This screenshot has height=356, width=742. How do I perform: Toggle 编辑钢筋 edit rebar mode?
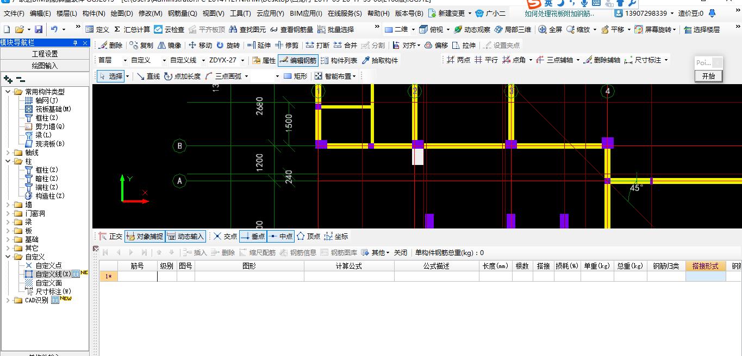pos(298,60)
